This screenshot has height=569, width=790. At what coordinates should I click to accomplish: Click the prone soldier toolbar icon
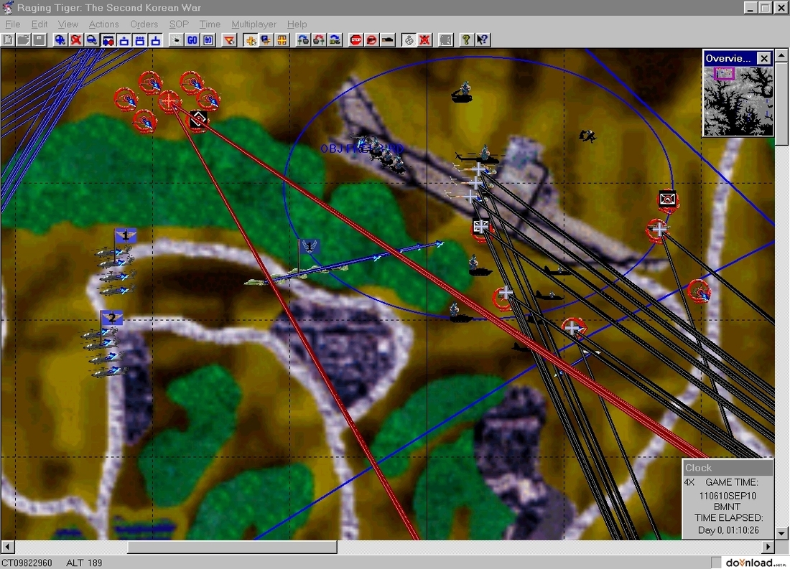(388, 39)
